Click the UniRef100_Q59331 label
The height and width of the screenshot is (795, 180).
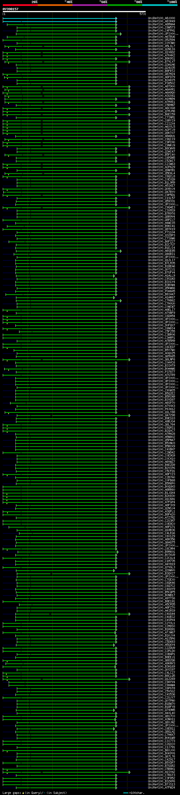161,201
